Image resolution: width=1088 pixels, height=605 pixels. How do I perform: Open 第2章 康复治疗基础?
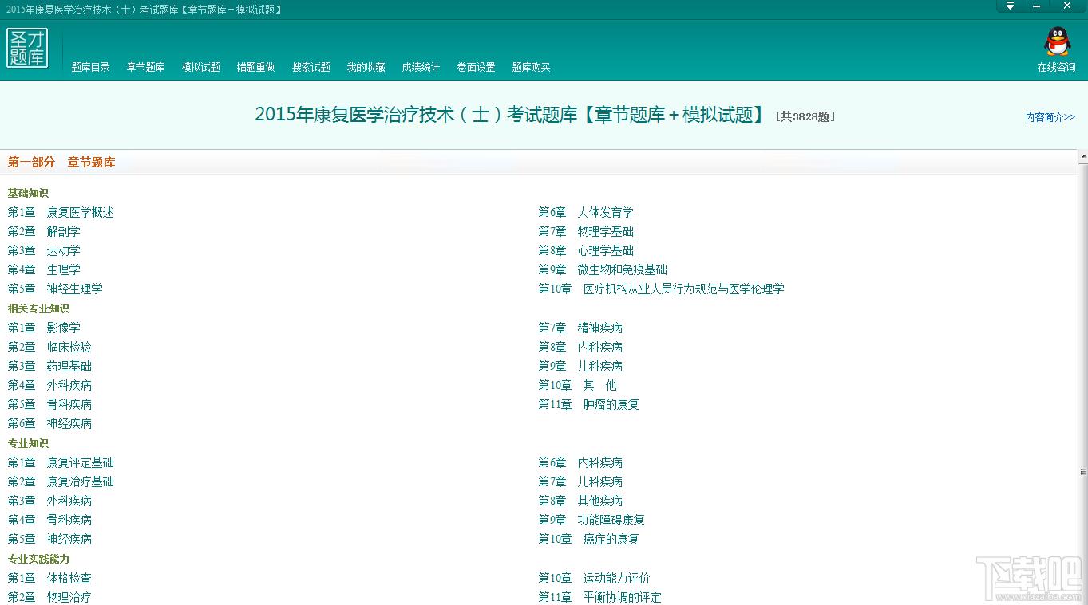click(x=61, y=481)
